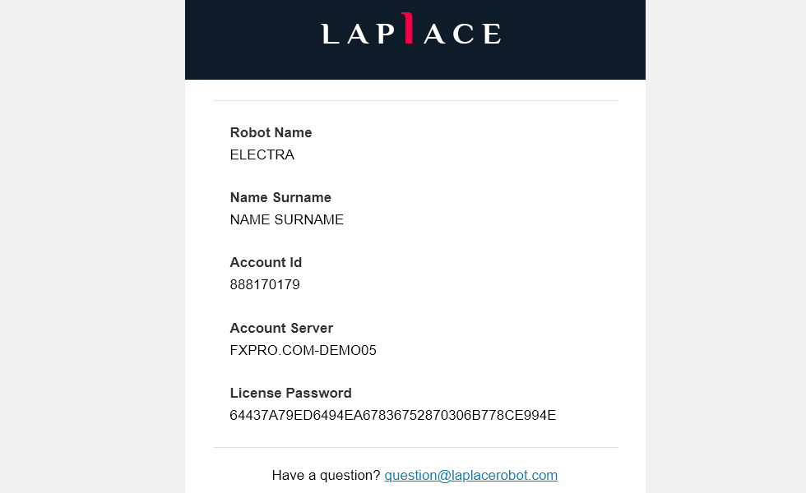Click the NAME SURNAME value text
Screen dimensions: 806x493
[287, 220]
